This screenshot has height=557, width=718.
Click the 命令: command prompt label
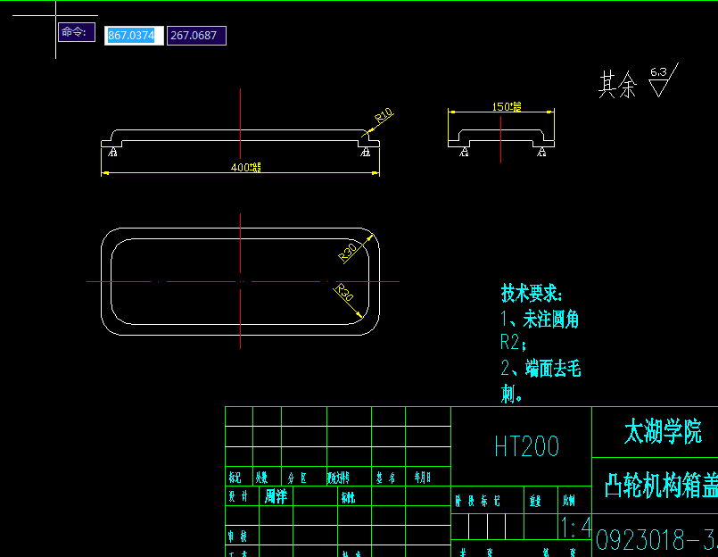coord(77,32)
